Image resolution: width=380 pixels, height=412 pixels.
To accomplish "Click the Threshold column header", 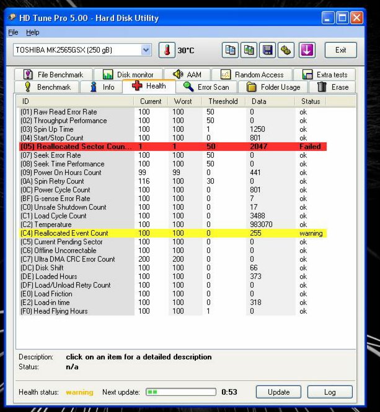I will tap(223, 101).
